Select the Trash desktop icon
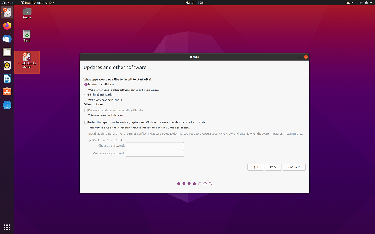Screen dimensions: 375x234 coord(27,36)
